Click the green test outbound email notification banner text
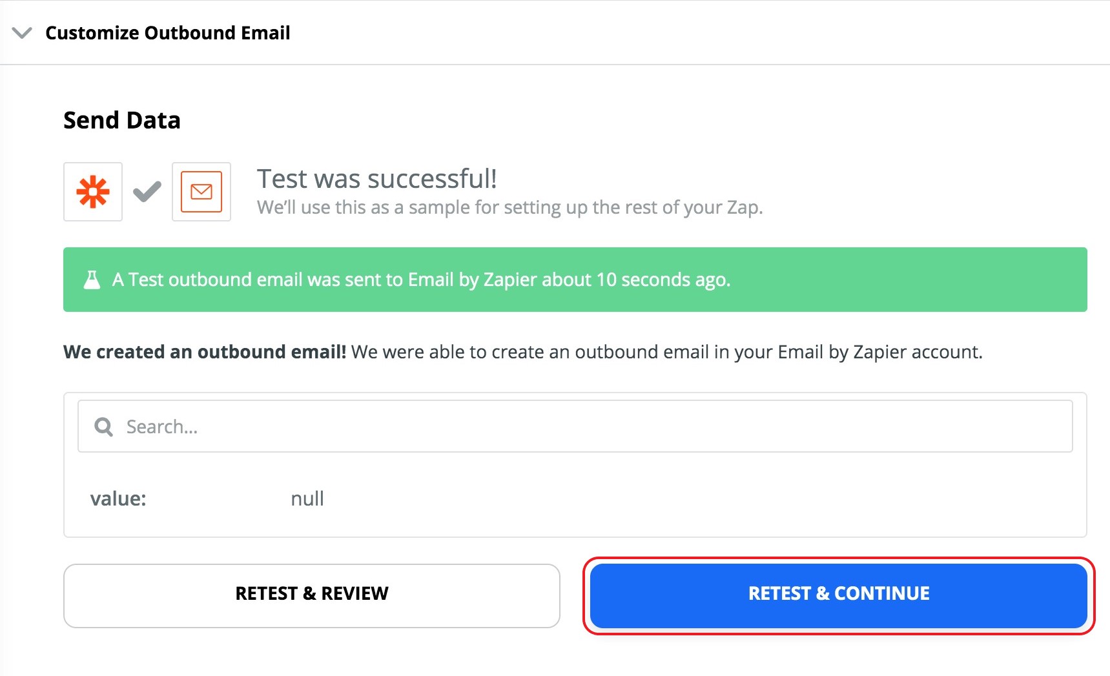The height and width of the screenshot is (676, 1110). coord(421,280)
